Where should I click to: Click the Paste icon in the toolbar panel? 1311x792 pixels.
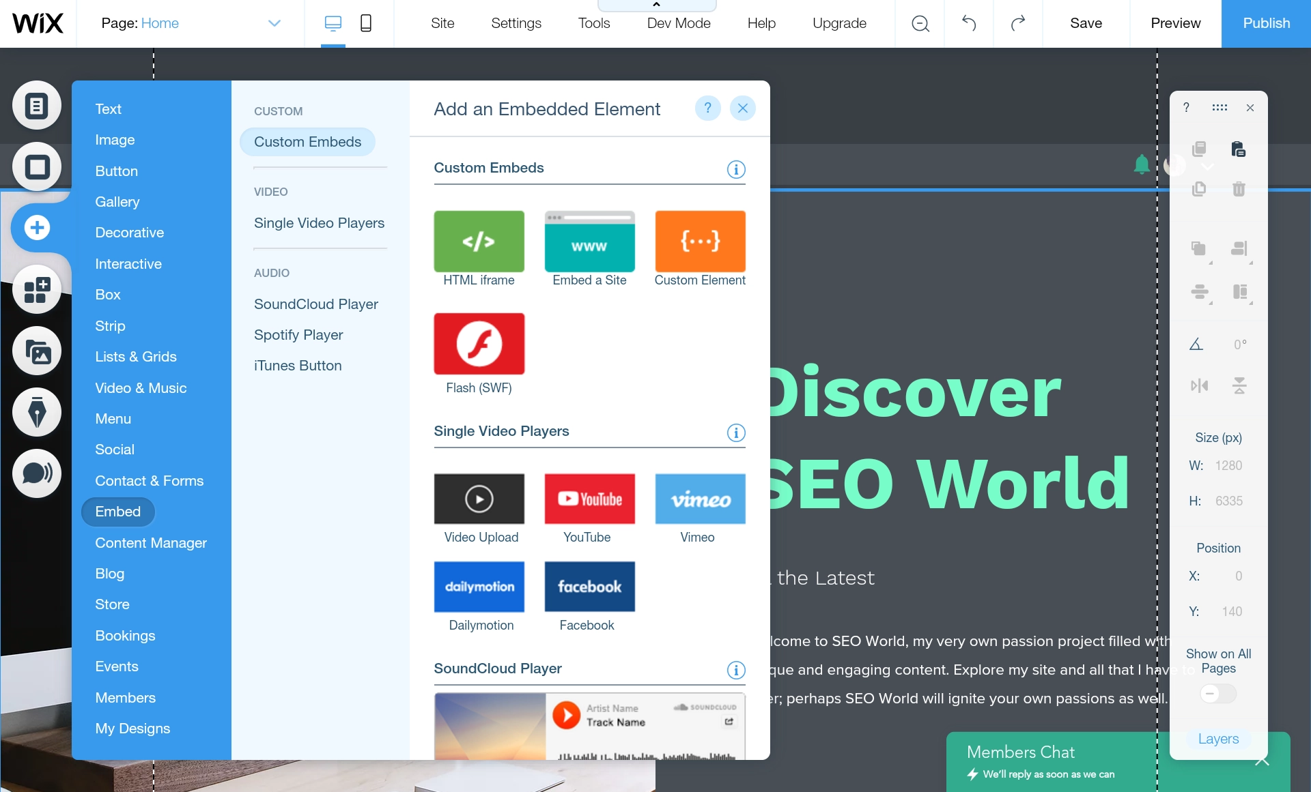pyautogui.click(x=1239, y=149)
